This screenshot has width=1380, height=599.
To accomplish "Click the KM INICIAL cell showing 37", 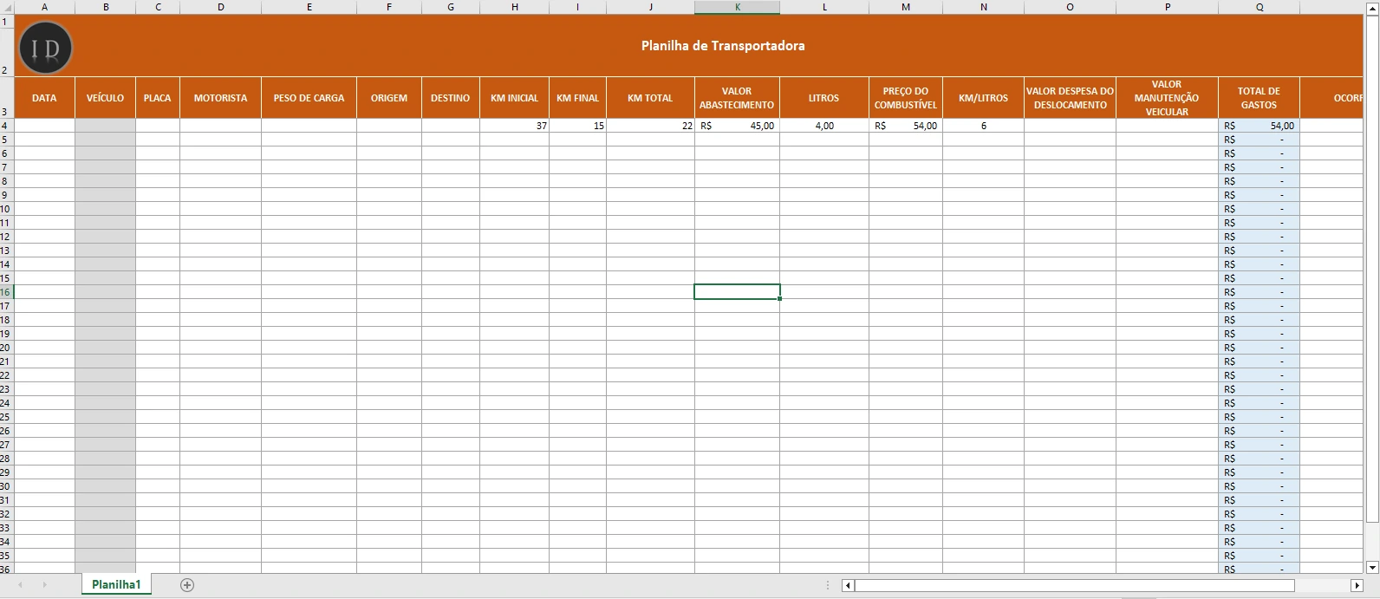I will tap(515, 126).
